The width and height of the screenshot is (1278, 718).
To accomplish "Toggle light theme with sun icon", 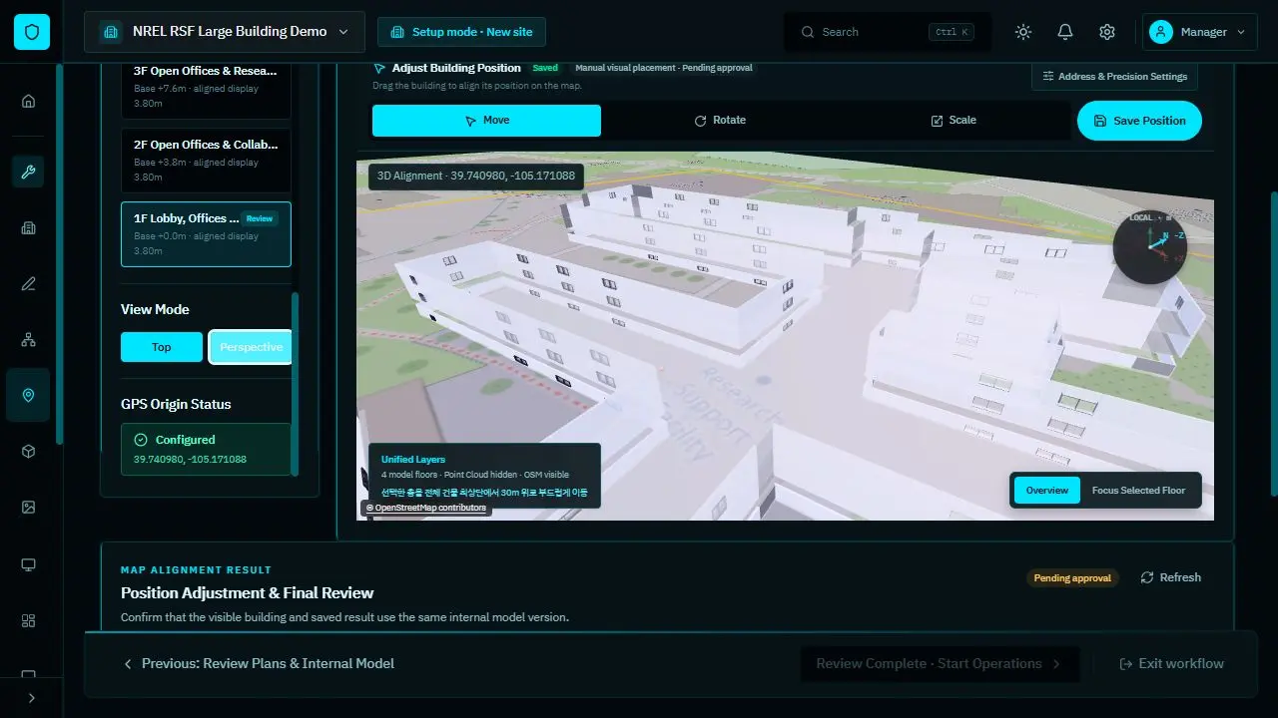I will click(1023, 32).
